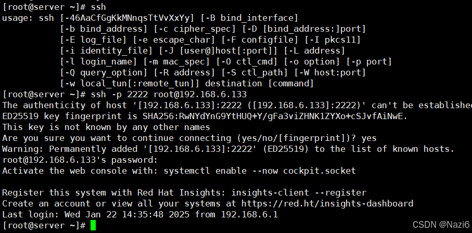Click 'This key is not known' line

[106, 127]
